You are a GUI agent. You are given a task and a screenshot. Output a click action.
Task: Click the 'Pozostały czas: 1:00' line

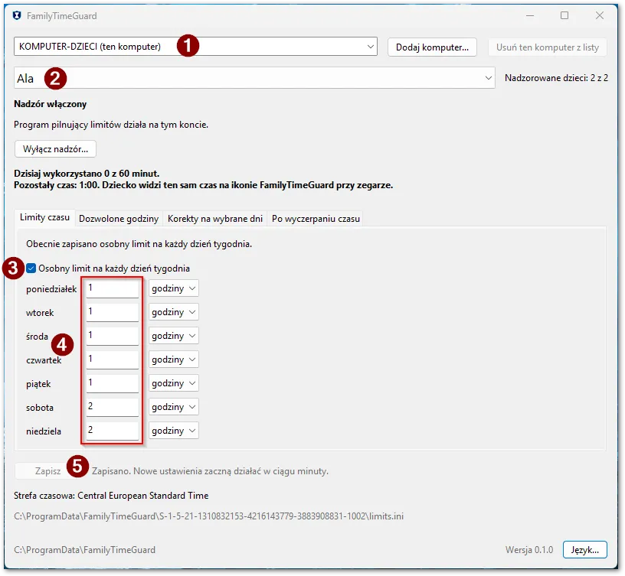(203, 185)
